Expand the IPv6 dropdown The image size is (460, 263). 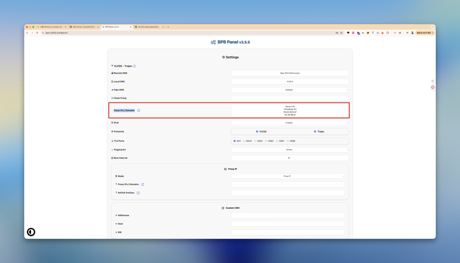tap(290, 123)
